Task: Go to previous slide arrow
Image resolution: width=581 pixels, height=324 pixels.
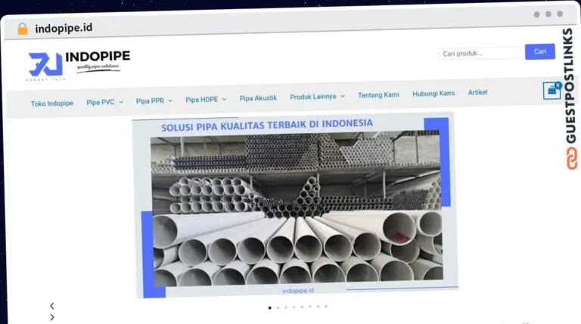Action: click(x=52, y=306)
